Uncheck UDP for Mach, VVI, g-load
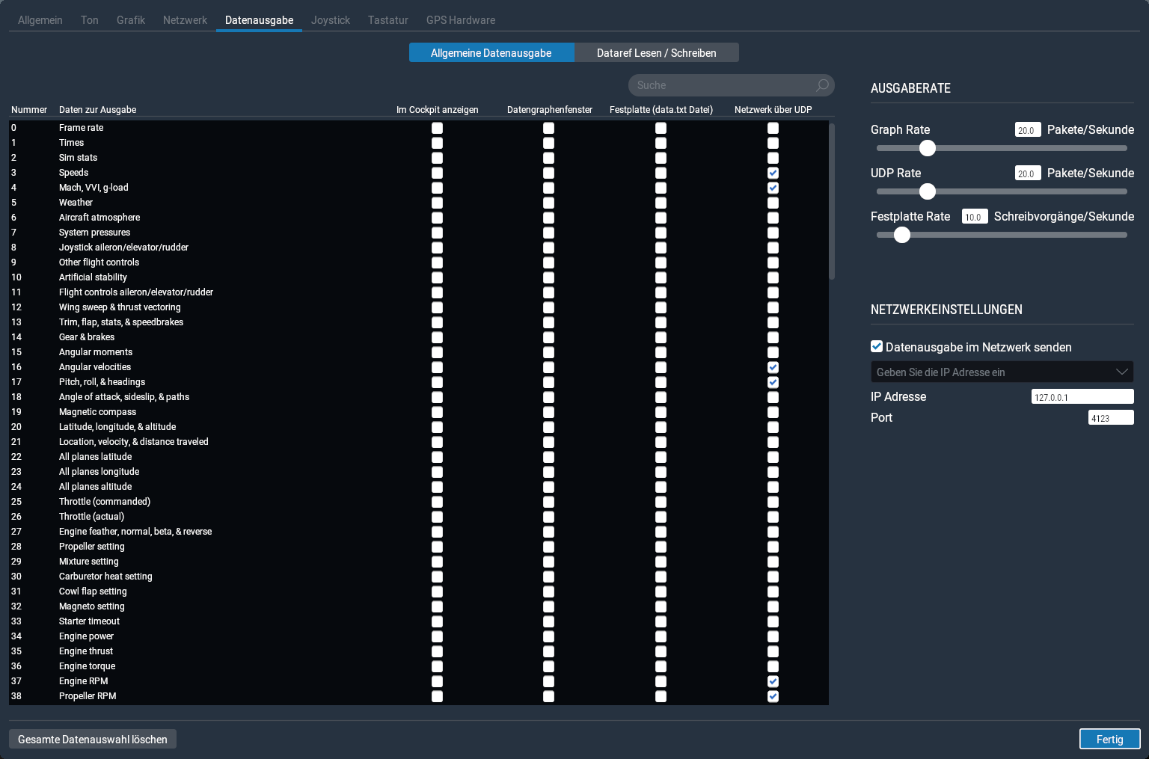This screenshot has height=759, width=1149. 773,188
